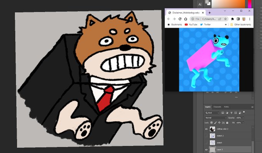The image size is (262, 153).
Task: Click the Opacity 100% field
Action: pyautogui.click(x=238, y=118)
